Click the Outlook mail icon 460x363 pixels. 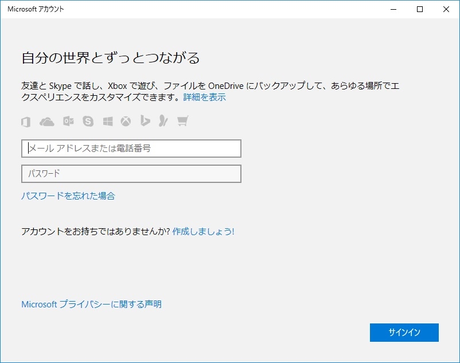pos(68,121)
